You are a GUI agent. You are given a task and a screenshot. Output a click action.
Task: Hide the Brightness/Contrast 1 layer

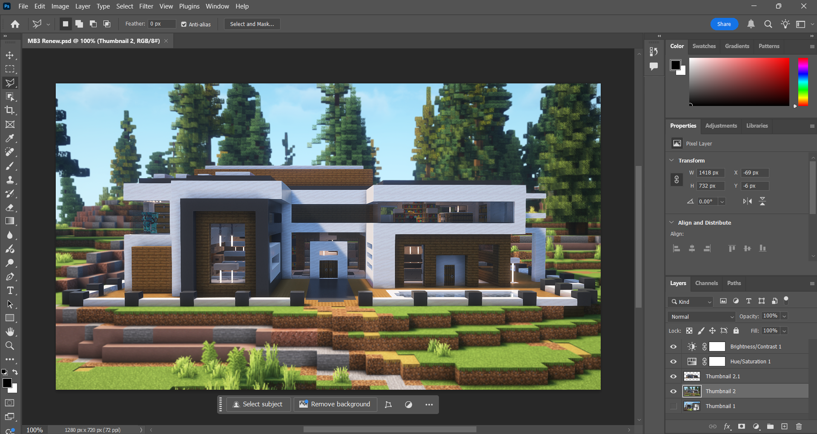click(x=674, y=347)
